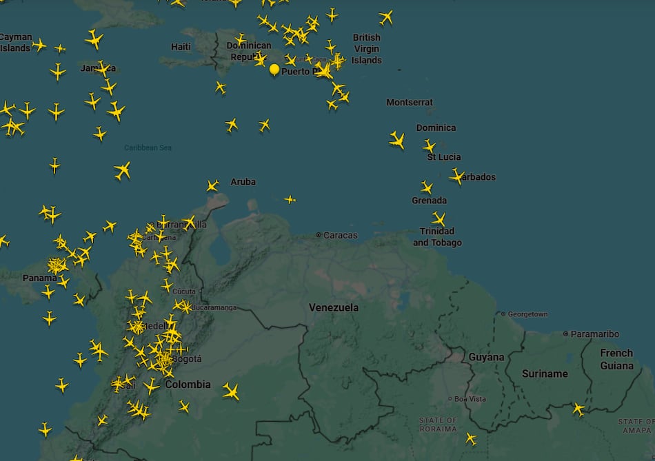Select the airplane south of Suriname near French Guiana
The width and height of the screenshot is (655, 461).
578,409
